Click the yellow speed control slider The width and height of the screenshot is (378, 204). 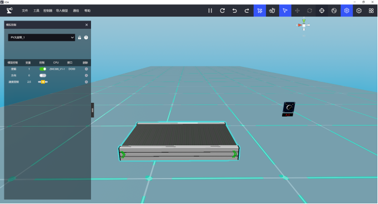click(x=43, y=82)
